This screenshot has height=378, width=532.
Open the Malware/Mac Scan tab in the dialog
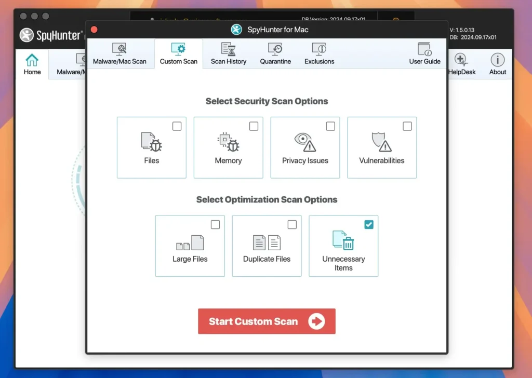click(119, 53)
